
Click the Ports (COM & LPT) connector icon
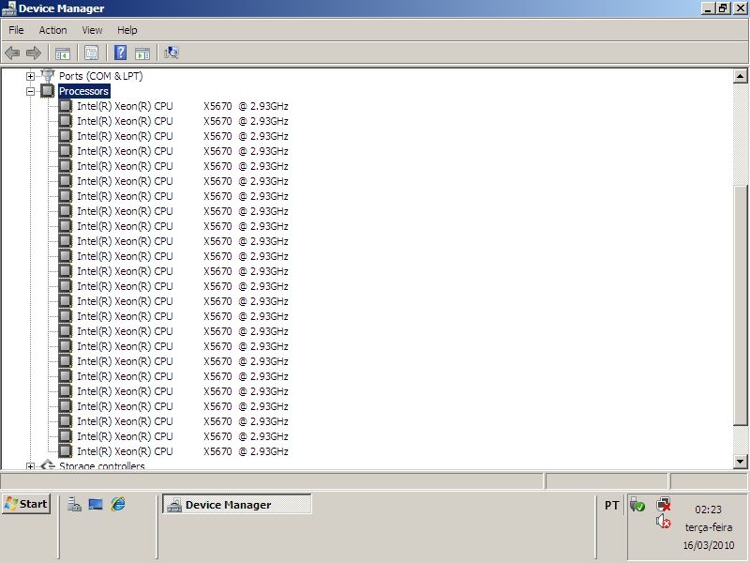point(48,76)
